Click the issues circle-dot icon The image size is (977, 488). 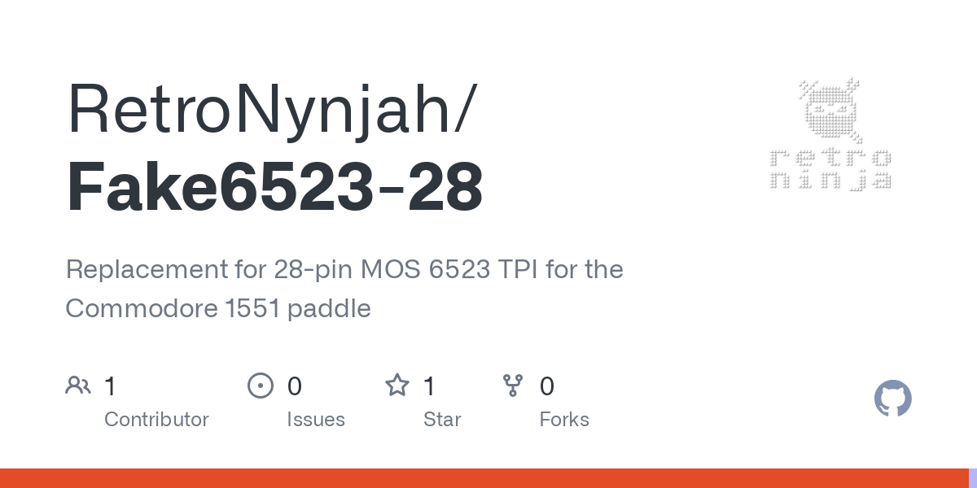coord(261,386)
